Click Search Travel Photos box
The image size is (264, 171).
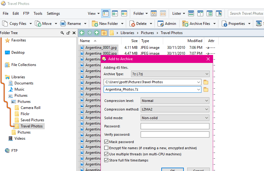[x=246, y=14]
